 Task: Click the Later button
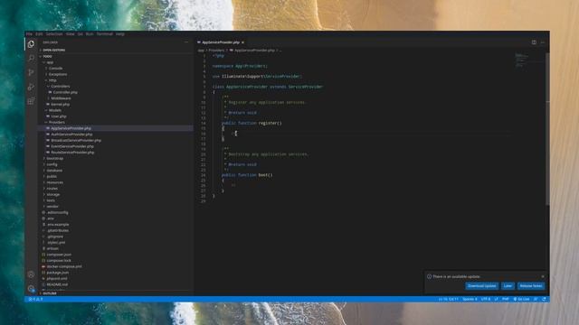click(x=508, y=286)
